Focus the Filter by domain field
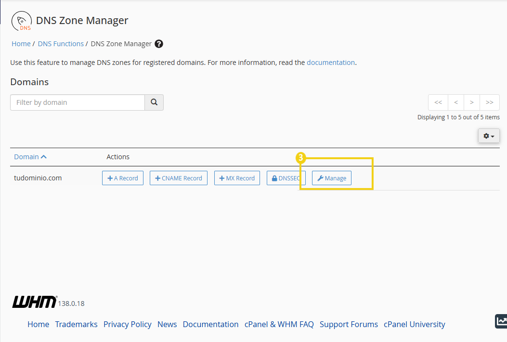Screen dimensions: 507x342 coord(78,102)
